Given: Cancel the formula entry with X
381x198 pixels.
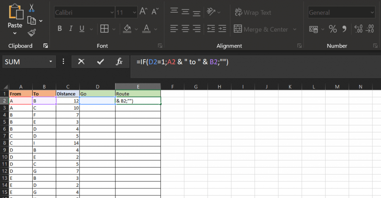Looking at the screenshot, I should tap(81, 62).
